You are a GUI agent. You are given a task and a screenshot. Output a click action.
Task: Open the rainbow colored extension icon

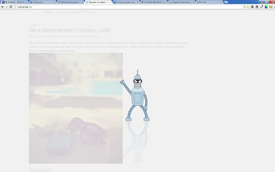click(x=266, y=7)
